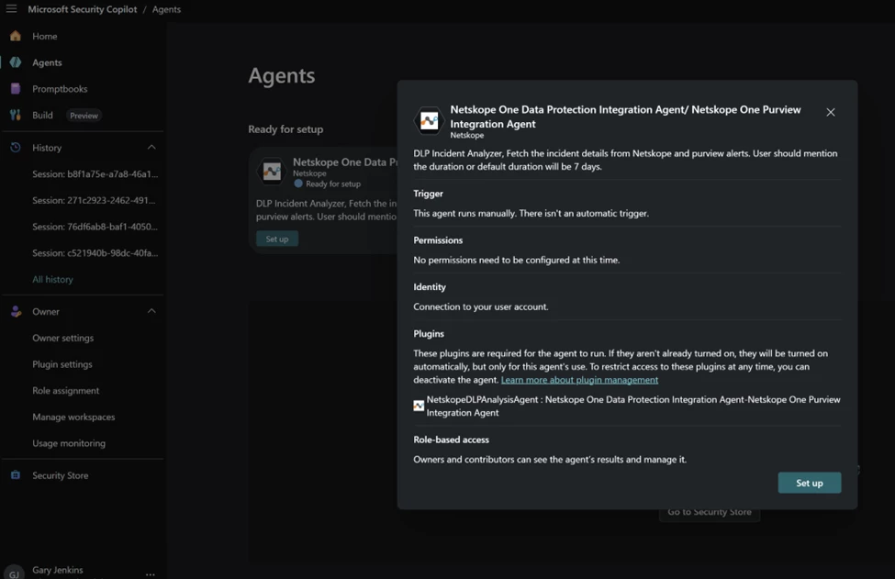Click the Promptbooks sidebar icon

(16, 88)
